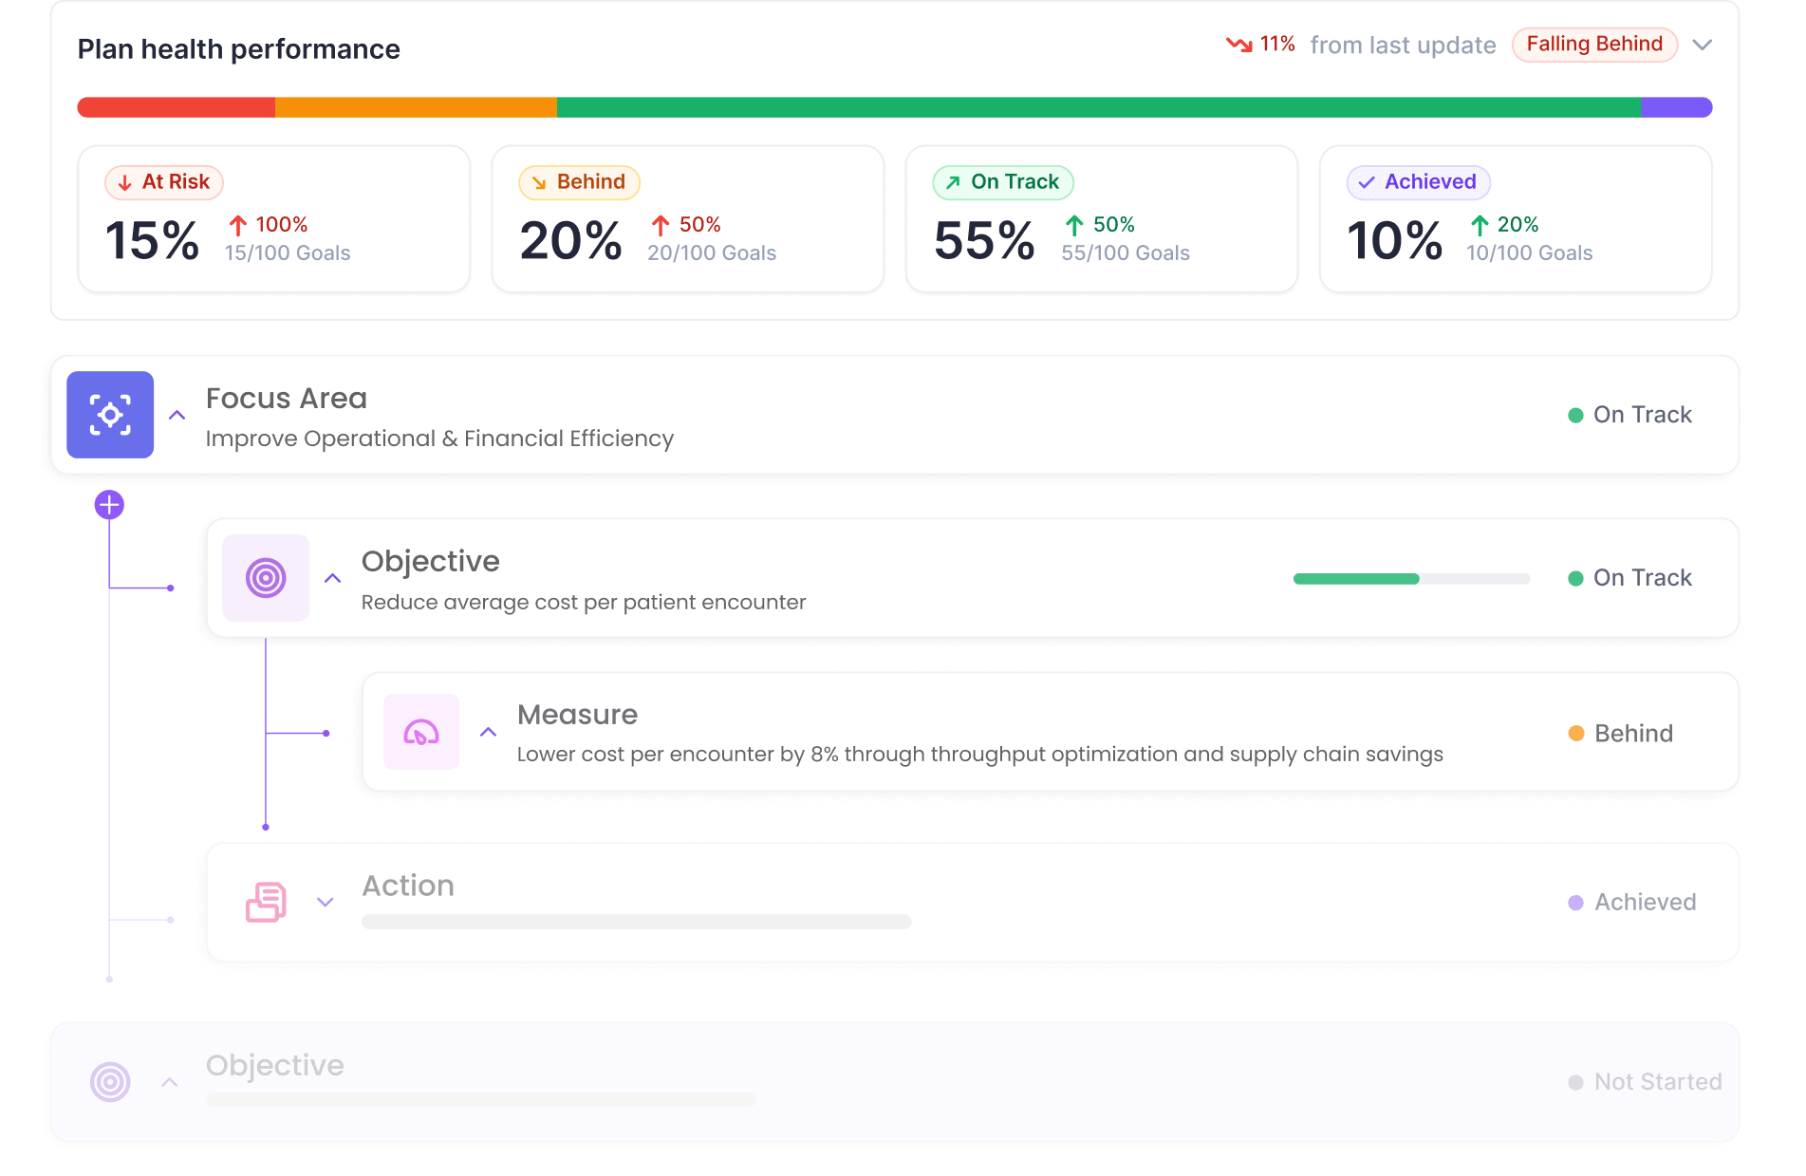Collapse the Measure row chevron
Screen dimensions: 1806x1176
(x=488, y=732)
